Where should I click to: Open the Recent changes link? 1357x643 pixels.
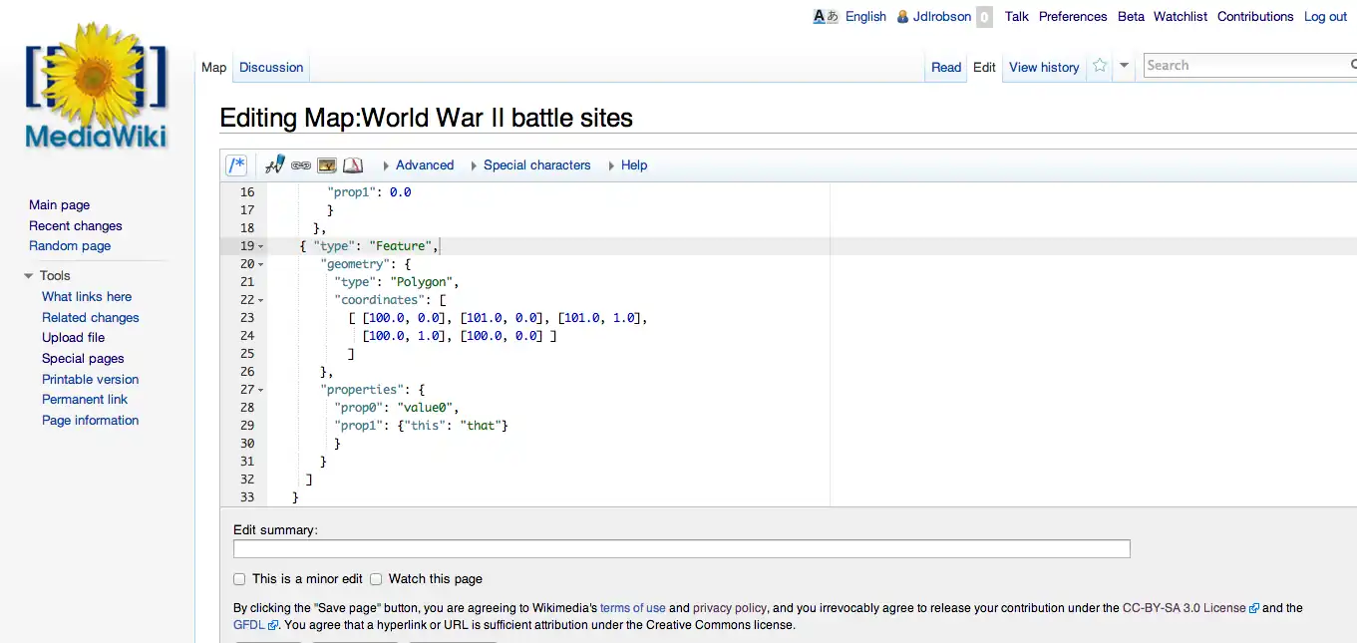pyautogui.click(x=76, y=226)
